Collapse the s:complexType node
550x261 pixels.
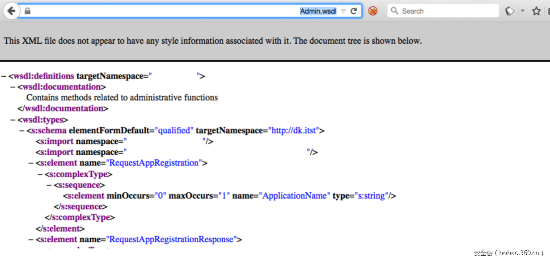(40, 174)
